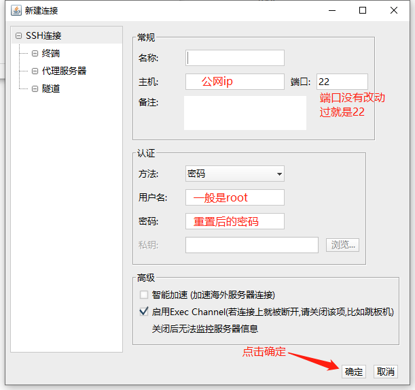Click the expander icon beside 终端

(35, 53)
